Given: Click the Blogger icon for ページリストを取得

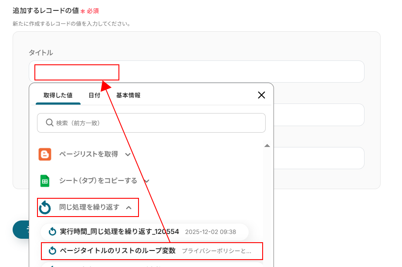Looking at the screenshot, I should click(x=45, y=154).
